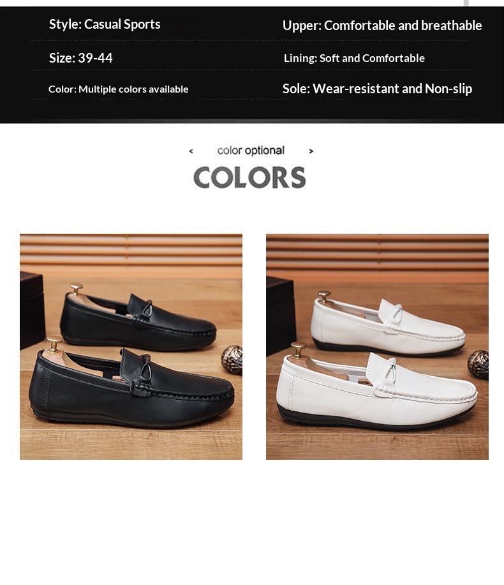
Task: Select the Style: Casual Sports text
Action: 105,24
